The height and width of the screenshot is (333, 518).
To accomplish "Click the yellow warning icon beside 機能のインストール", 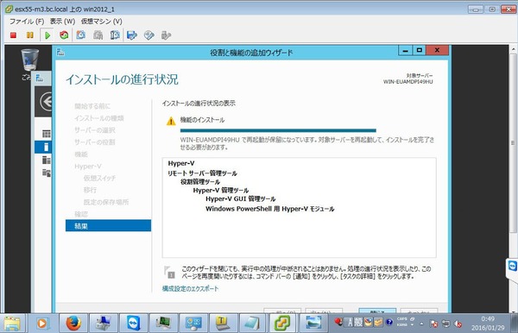I will [x=171, y=122].
